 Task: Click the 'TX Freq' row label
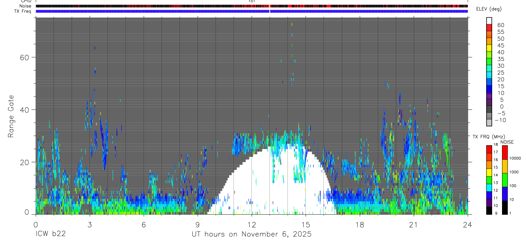coord(23,11)
